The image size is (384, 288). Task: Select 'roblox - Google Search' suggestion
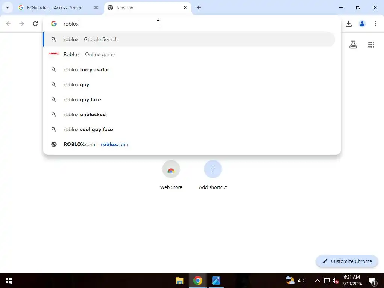pos(189,39)
